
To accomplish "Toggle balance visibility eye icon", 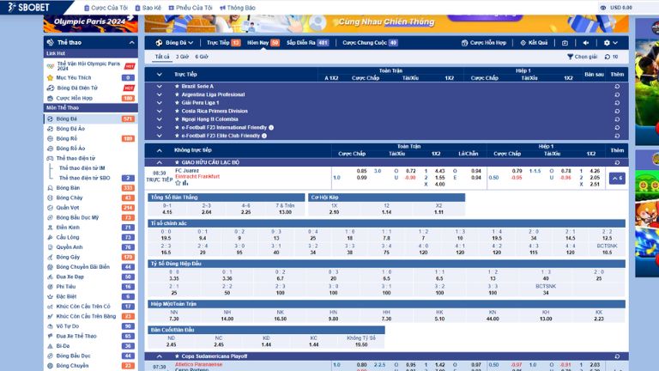I will click(x=602, y=8).
